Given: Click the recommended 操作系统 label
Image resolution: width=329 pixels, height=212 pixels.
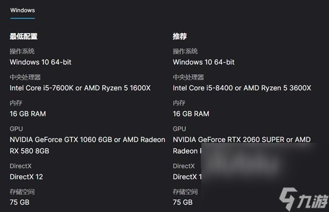Looking at the screenshot, I should click(x=185, y=51).
